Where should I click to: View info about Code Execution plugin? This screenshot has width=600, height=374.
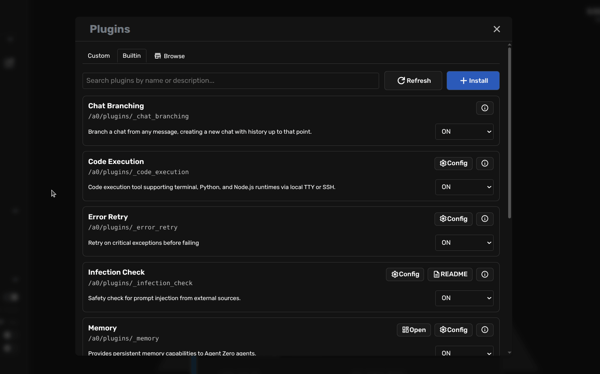click(x=485, y=163)
